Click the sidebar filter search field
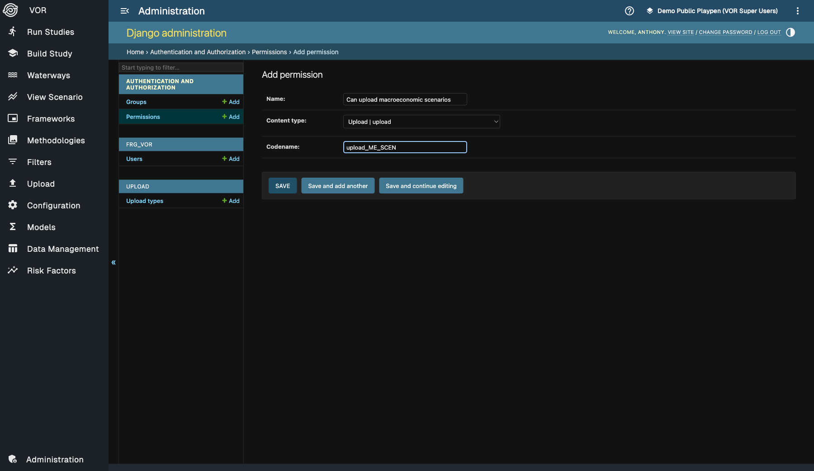The width and height of the screenshot is (814, 471). 181,67
